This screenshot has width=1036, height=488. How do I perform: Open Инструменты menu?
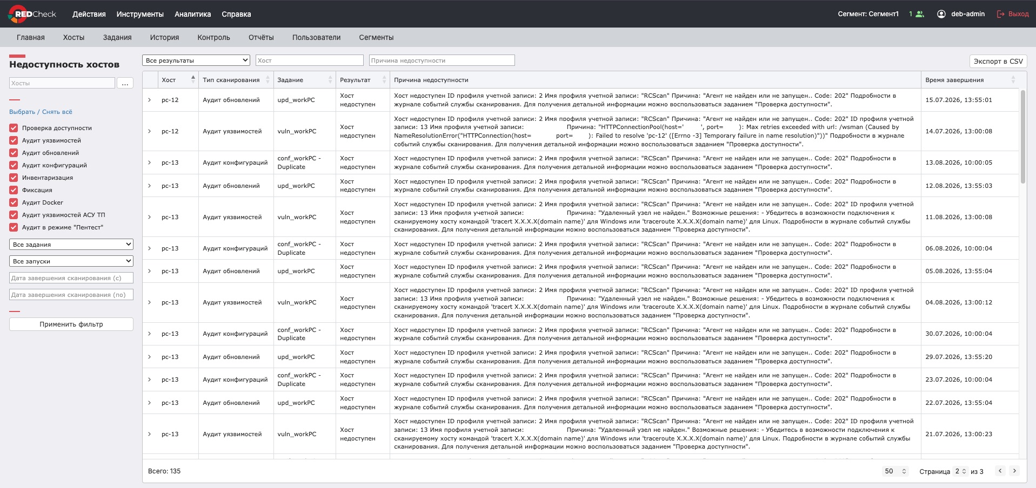pos(140,14)
